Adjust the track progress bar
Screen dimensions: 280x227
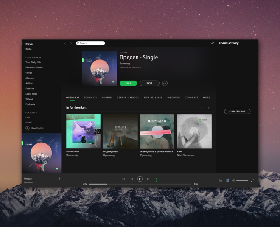tap(140, 184)
